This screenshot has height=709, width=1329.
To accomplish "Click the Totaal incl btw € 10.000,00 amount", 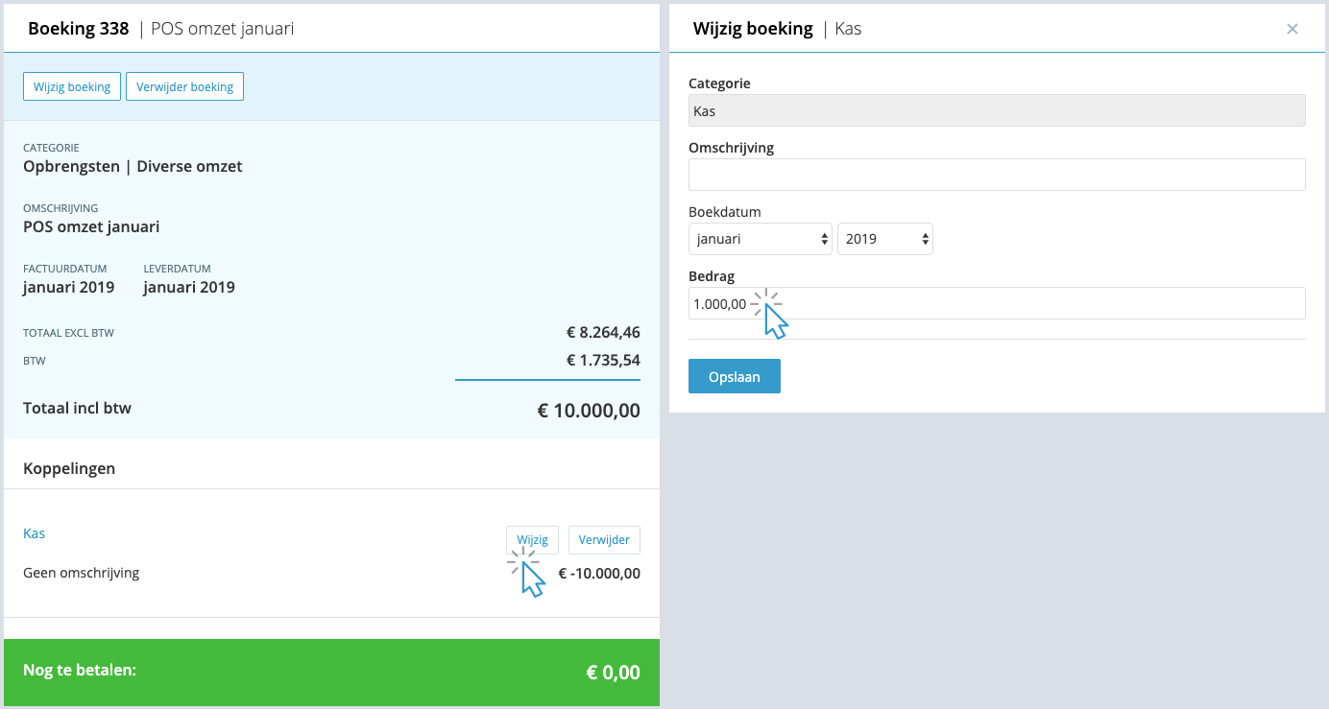I will tap(589, 411).
